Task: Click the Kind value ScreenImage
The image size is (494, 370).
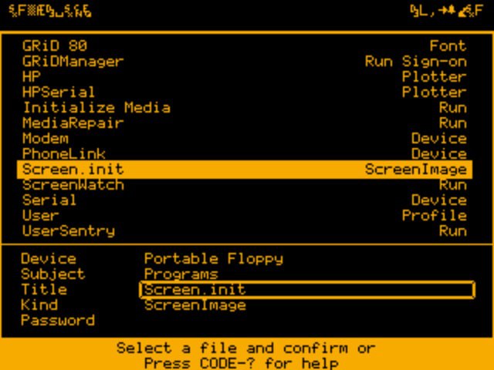Action: [195, 305]
